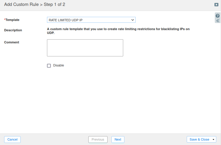
Task: Click the Previous button
Action: (98, 139)
